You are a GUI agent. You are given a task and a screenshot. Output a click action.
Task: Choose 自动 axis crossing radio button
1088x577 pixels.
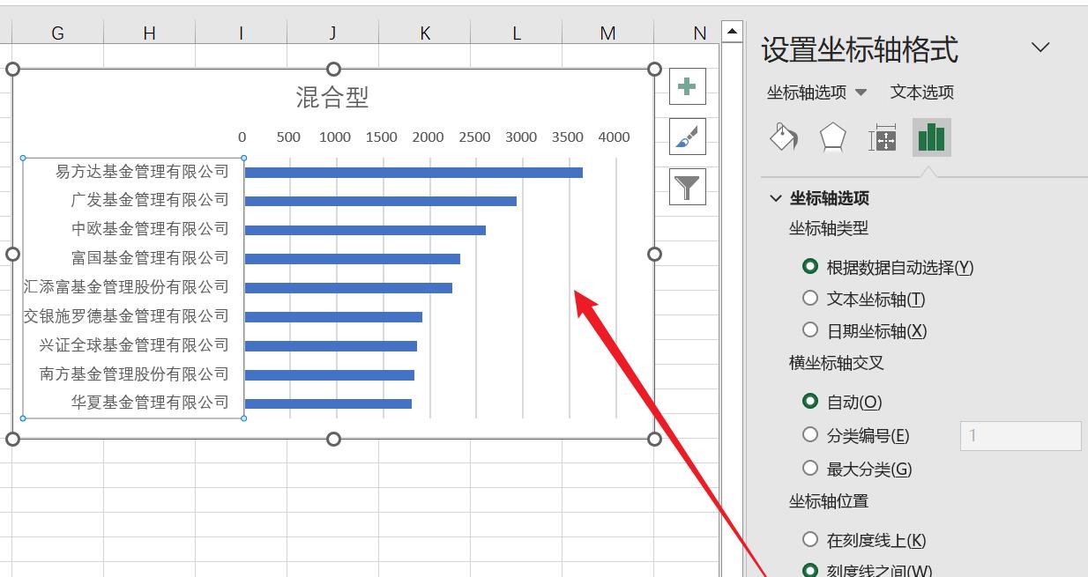(810, 401)
